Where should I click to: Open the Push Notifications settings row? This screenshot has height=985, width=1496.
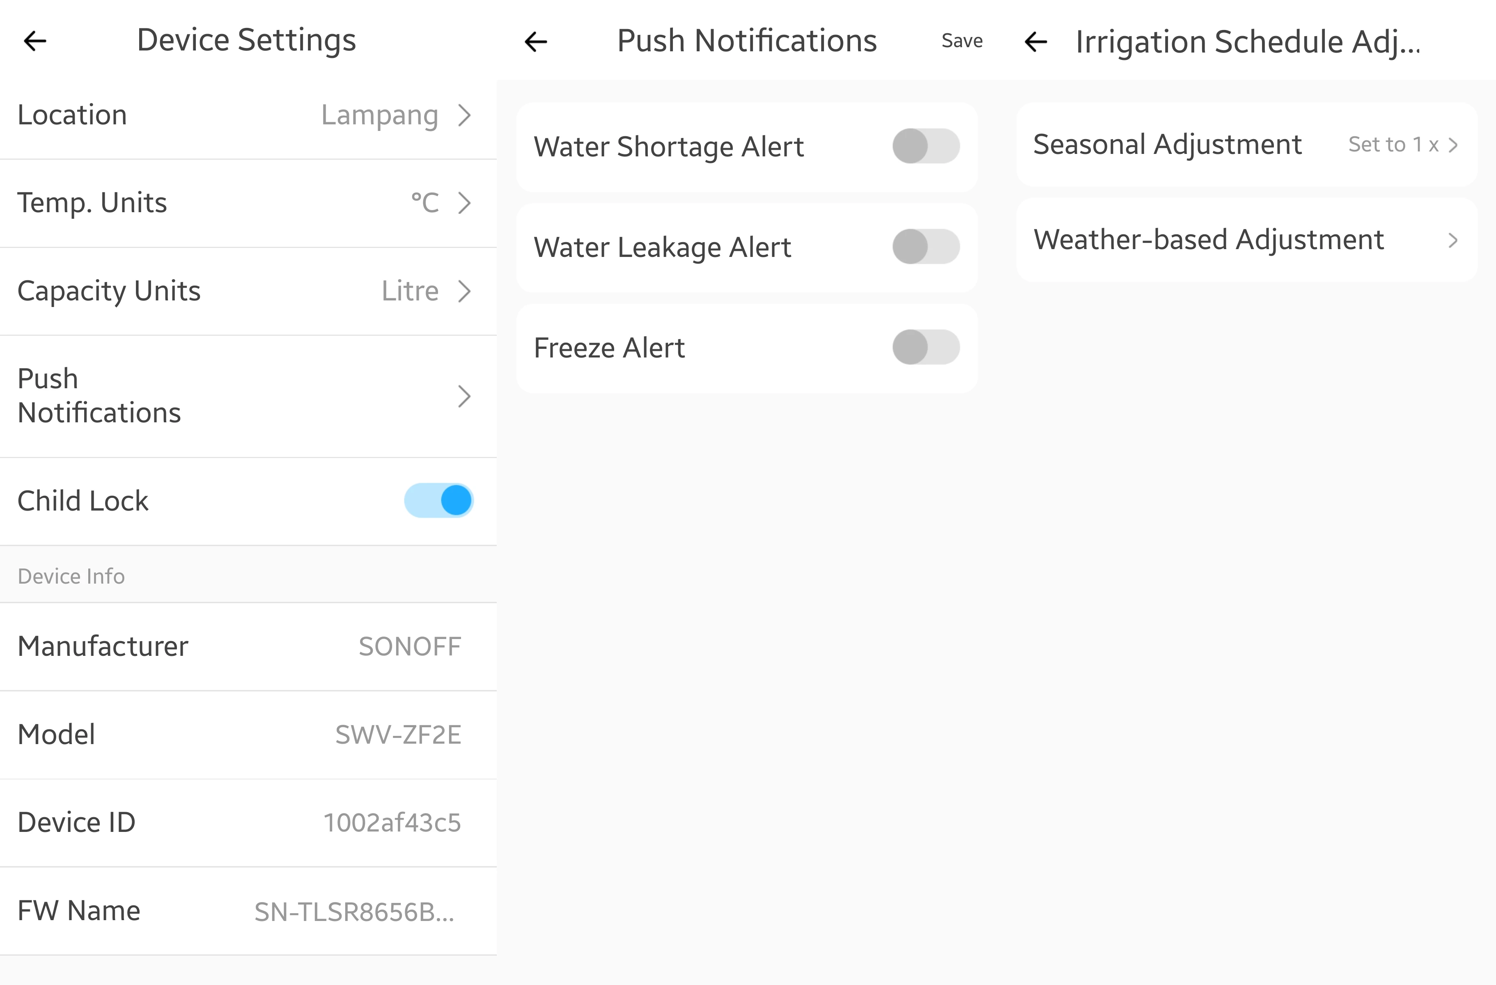[x=248, y=396]
